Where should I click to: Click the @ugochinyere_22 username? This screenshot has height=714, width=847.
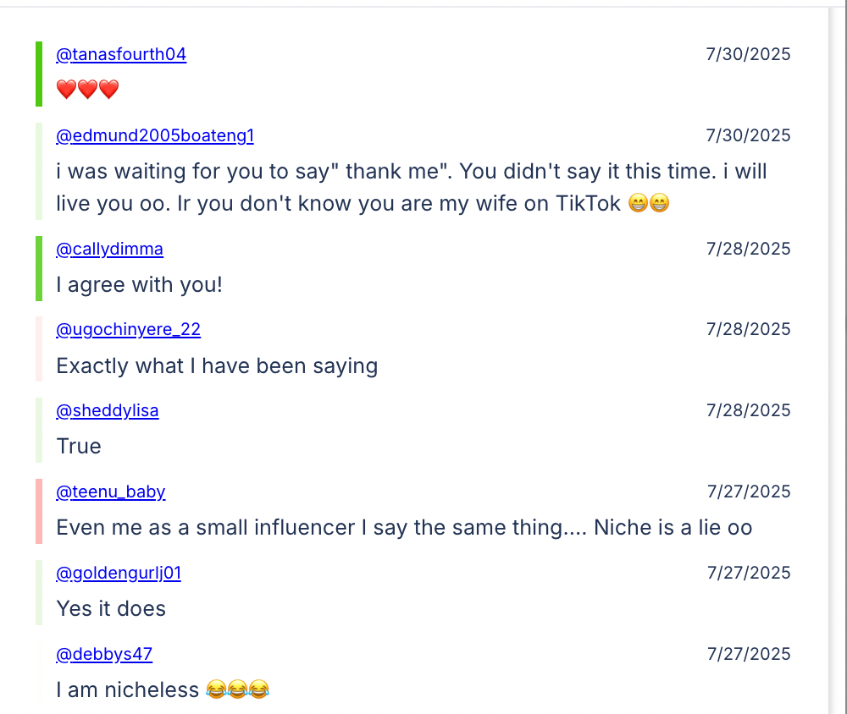point(128,330)
